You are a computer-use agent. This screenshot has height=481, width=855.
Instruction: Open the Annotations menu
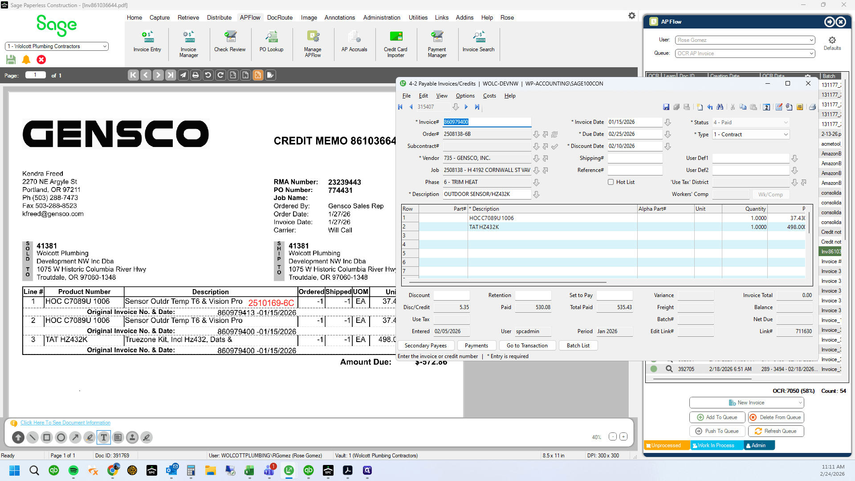pyautogui.click(x=340, y=17)
